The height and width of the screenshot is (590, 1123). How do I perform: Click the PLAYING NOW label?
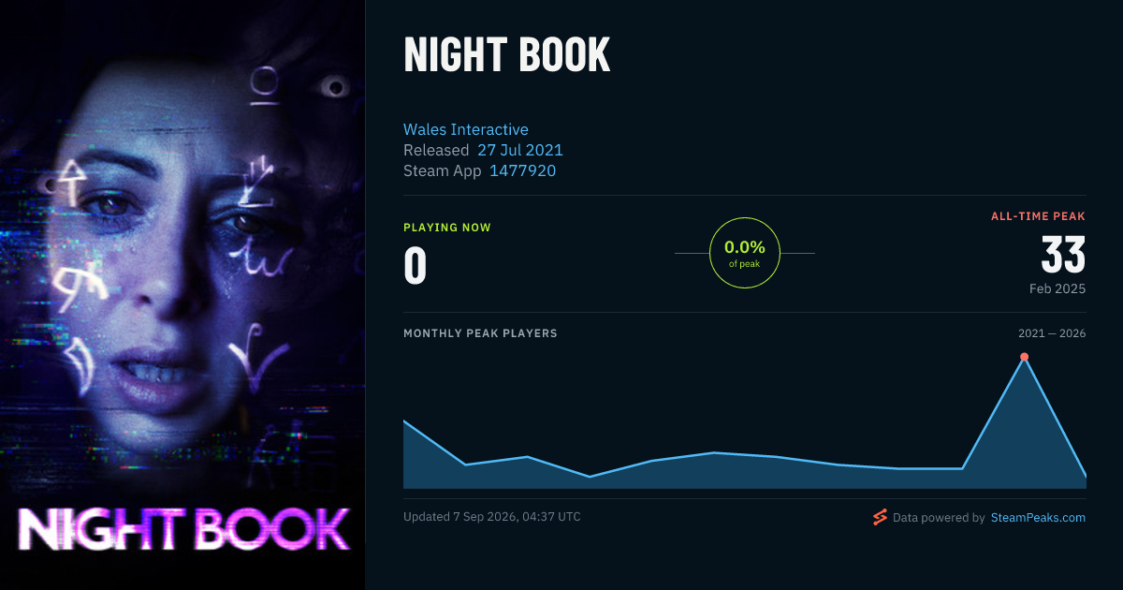(x=447, y=228)
